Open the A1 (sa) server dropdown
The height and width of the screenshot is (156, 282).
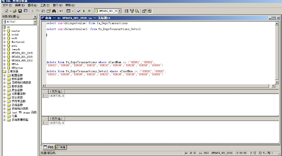[35, 22]
